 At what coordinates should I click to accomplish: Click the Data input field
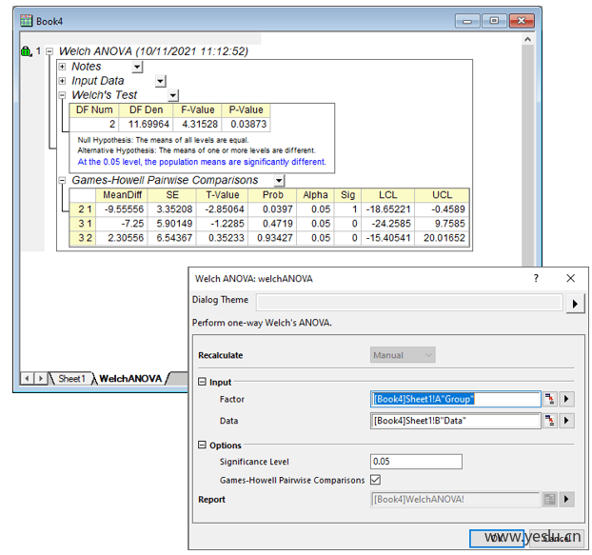click(455, 421)
